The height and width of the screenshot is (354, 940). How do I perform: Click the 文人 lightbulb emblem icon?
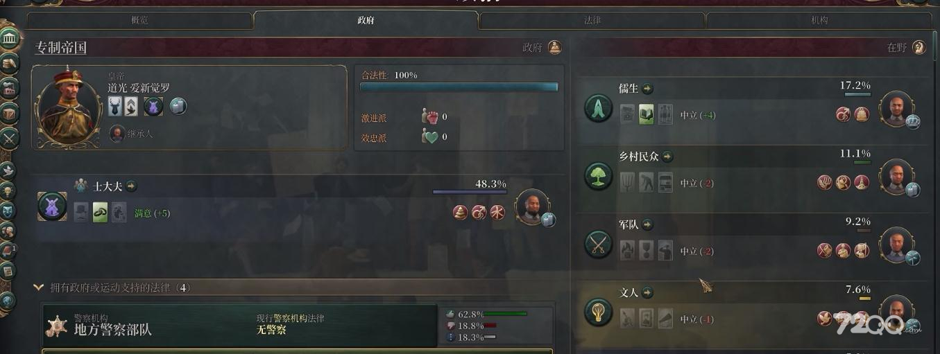(x=598, y=312)
